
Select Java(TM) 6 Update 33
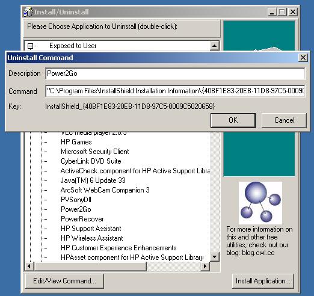pyautogui.click(x=93, y=180)
